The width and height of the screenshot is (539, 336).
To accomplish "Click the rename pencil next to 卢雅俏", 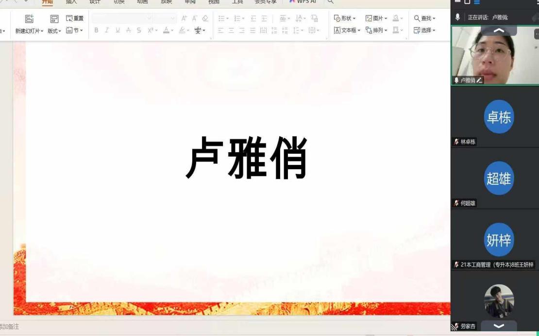I will coord(479,80).
